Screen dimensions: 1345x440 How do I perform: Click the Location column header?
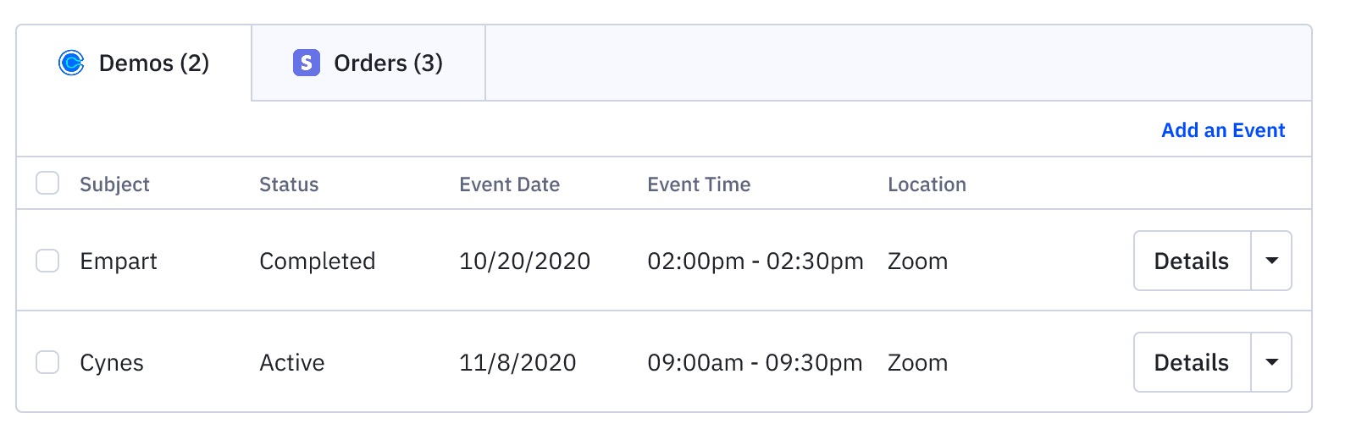[x=927, y=184]
